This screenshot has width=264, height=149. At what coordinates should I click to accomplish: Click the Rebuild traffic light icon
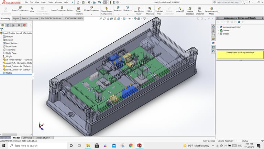click(x=110, y=2)
